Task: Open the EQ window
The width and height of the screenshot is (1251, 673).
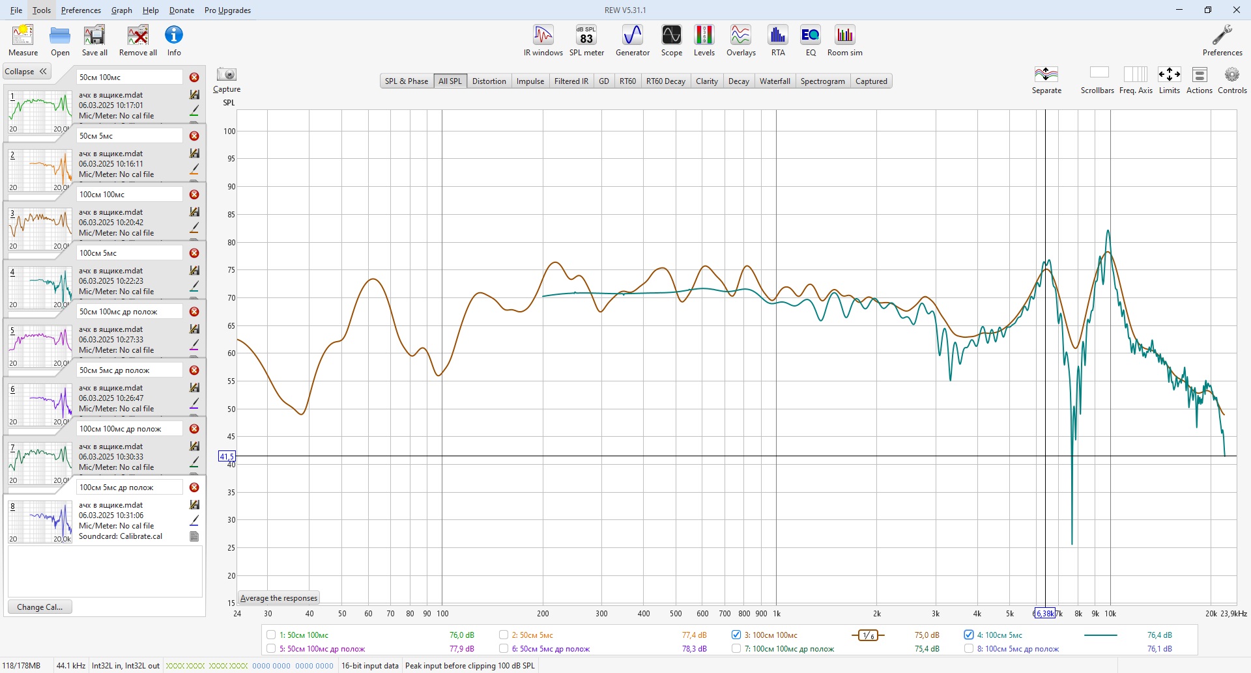Action: [811, 40]
